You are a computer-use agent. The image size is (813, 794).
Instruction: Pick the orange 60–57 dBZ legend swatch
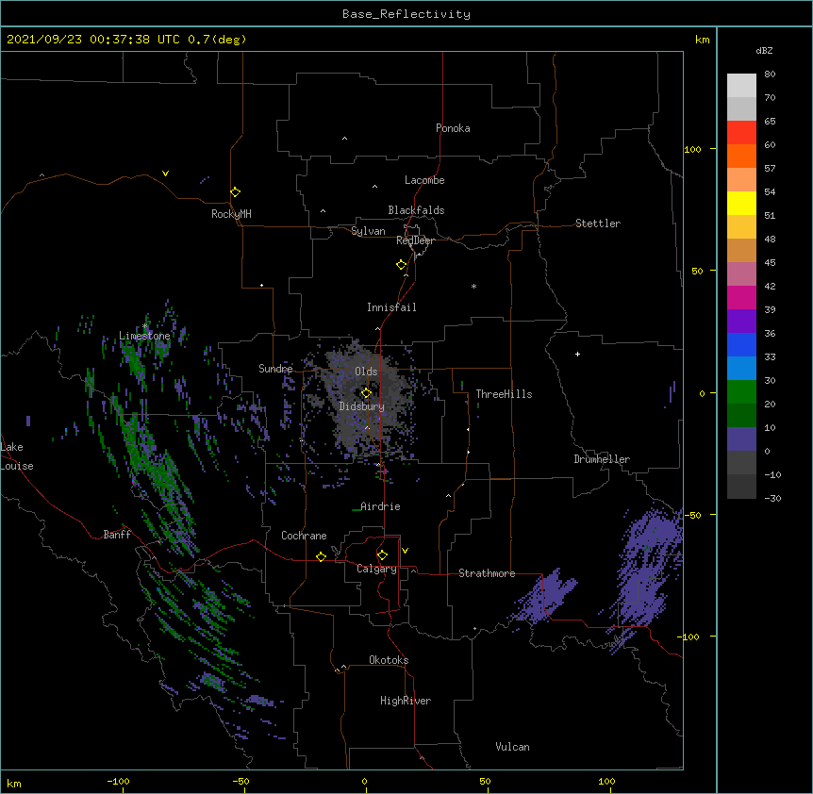tap(741, 156)
